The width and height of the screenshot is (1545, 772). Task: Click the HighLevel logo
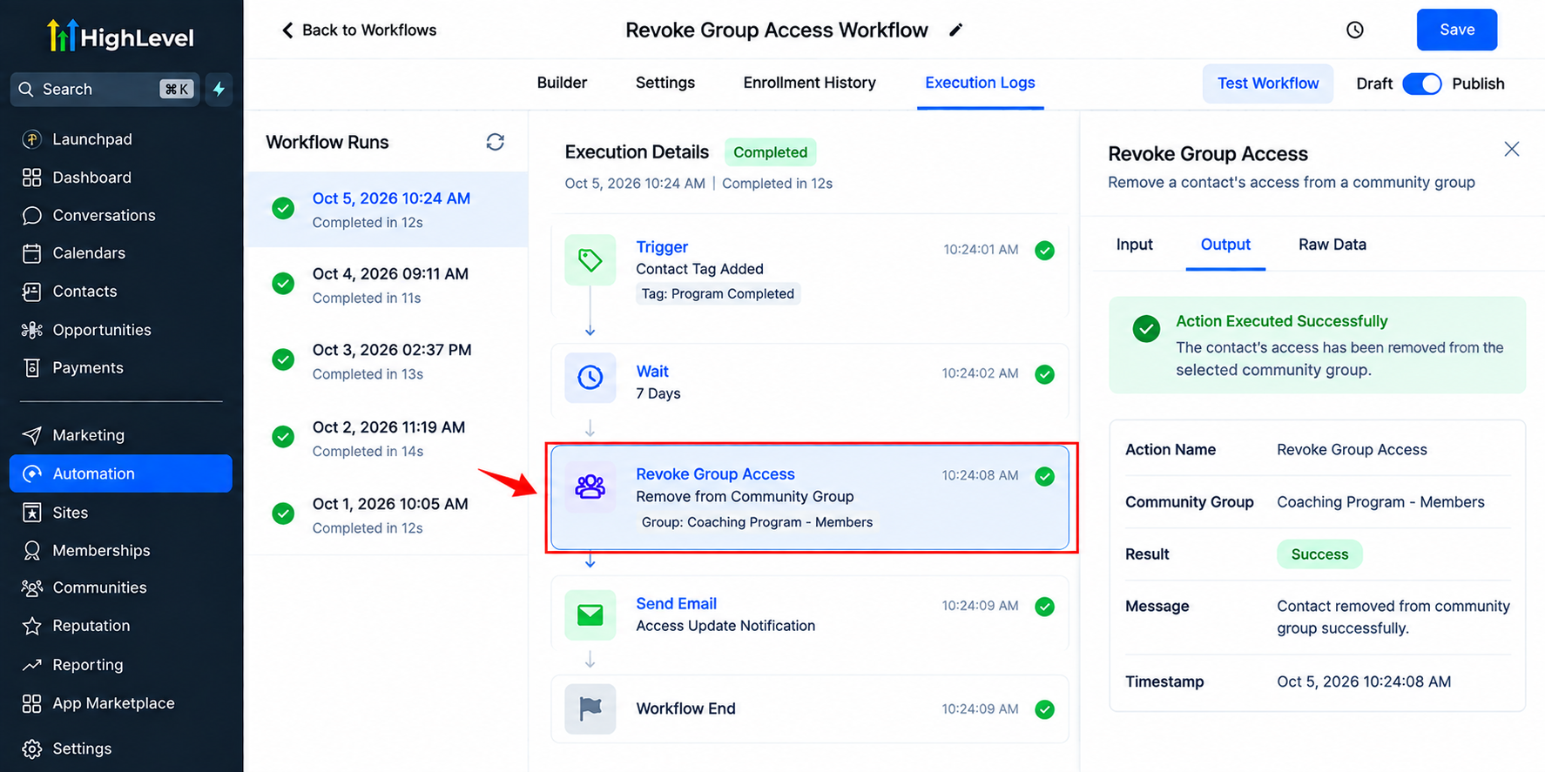click(121, 37)
